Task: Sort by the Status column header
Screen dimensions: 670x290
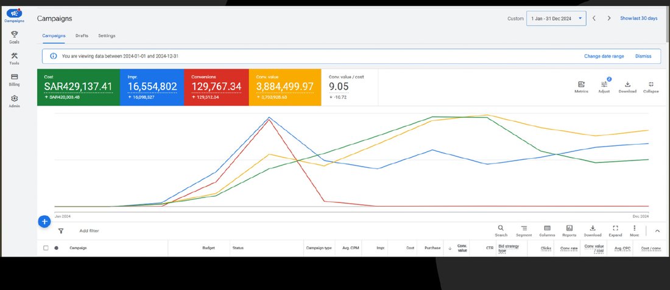Action: 238,248
